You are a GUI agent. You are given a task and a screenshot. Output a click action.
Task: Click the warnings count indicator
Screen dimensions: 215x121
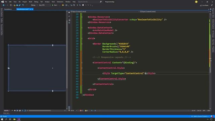point(86,111)
